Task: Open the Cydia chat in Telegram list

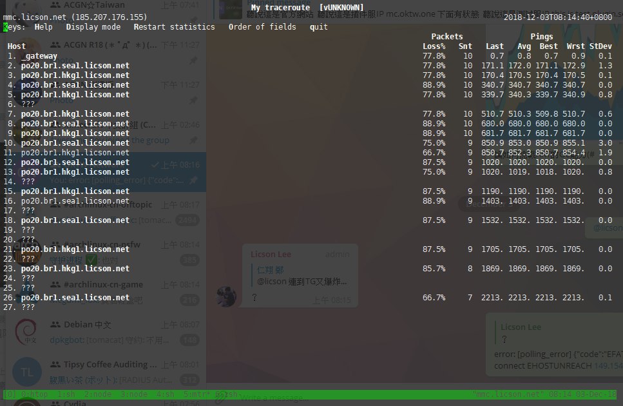Action: [x=106, y=401]
